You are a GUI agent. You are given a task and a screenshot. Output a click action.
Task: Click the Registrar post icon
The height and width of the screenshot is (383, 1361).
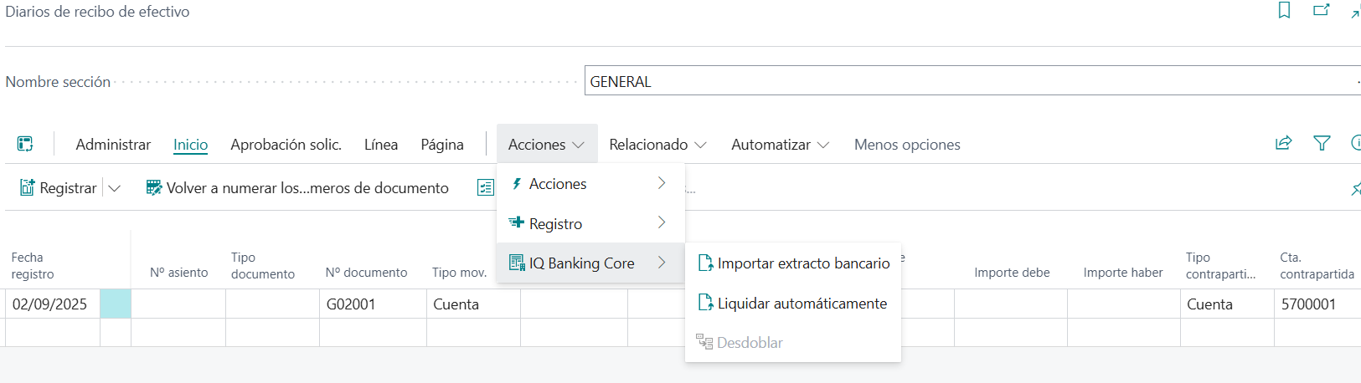tap(28, 187)
